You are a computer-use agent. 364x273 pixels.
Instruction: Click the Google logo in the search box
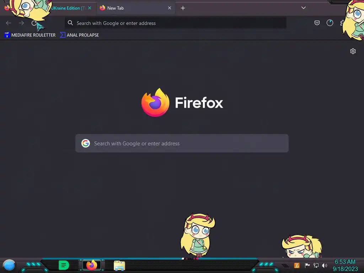[86, 143]
